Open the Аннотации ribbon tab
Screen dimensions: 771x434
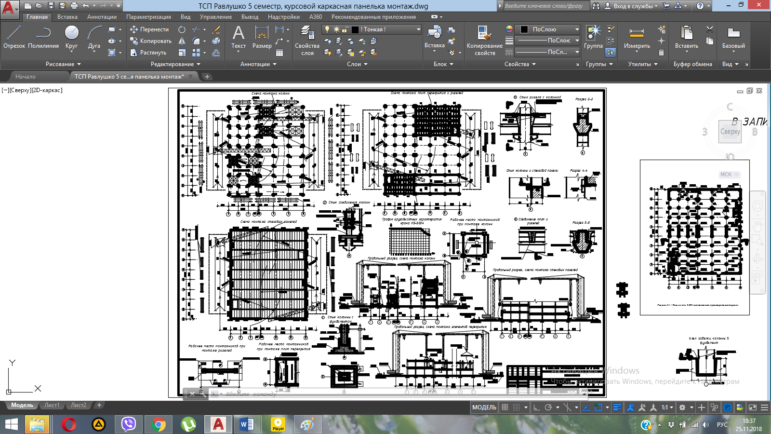[102, 17]
